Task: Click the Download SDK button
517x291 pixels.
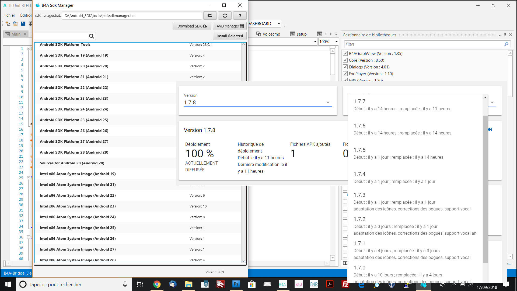Action: tap(192, 26)
